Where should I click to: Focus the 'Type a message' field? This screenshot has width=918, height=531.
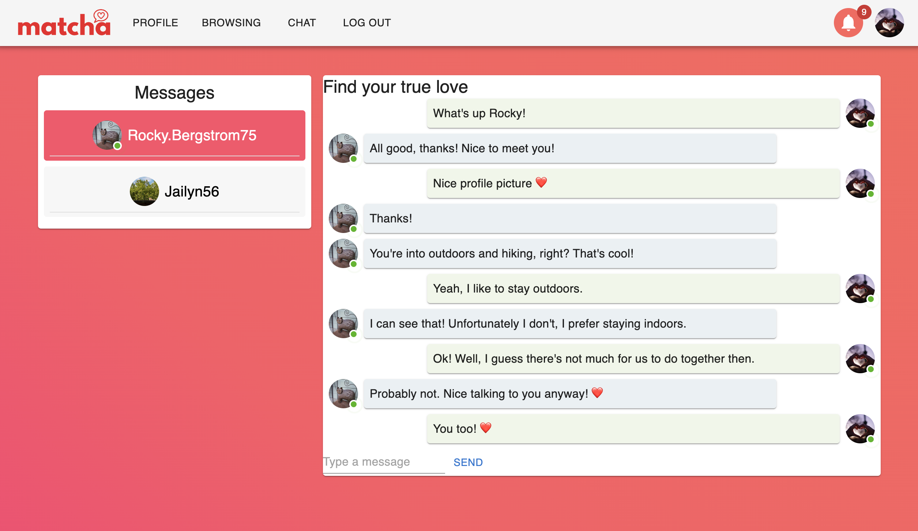pos(383,462)
